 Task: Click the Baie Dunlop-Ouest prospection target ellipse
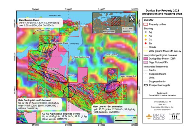pyautogui.click(x=47, y=47)
